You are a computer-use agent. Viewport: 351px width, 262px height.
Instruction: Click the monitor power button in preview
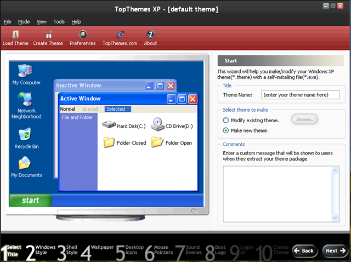click(194, 210)
